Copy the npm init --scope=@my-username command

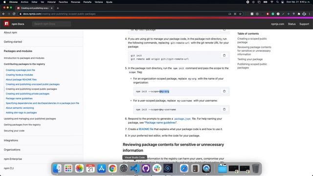tap(224, 110)
